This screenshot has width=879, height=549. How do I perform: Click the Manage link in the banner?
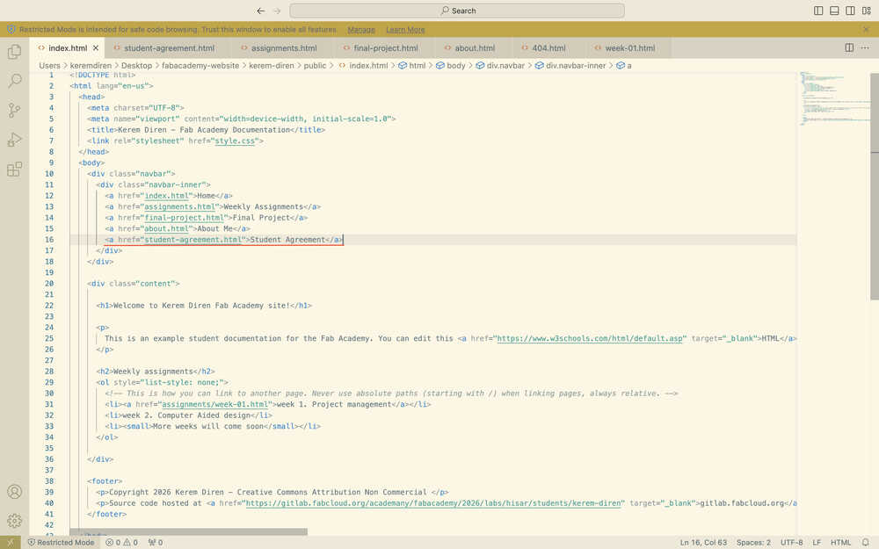[361, 30]
